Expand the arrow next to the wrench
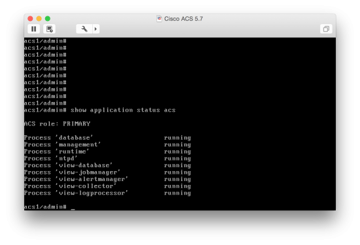Screen dimensions: 360x245 click(96, 29)
